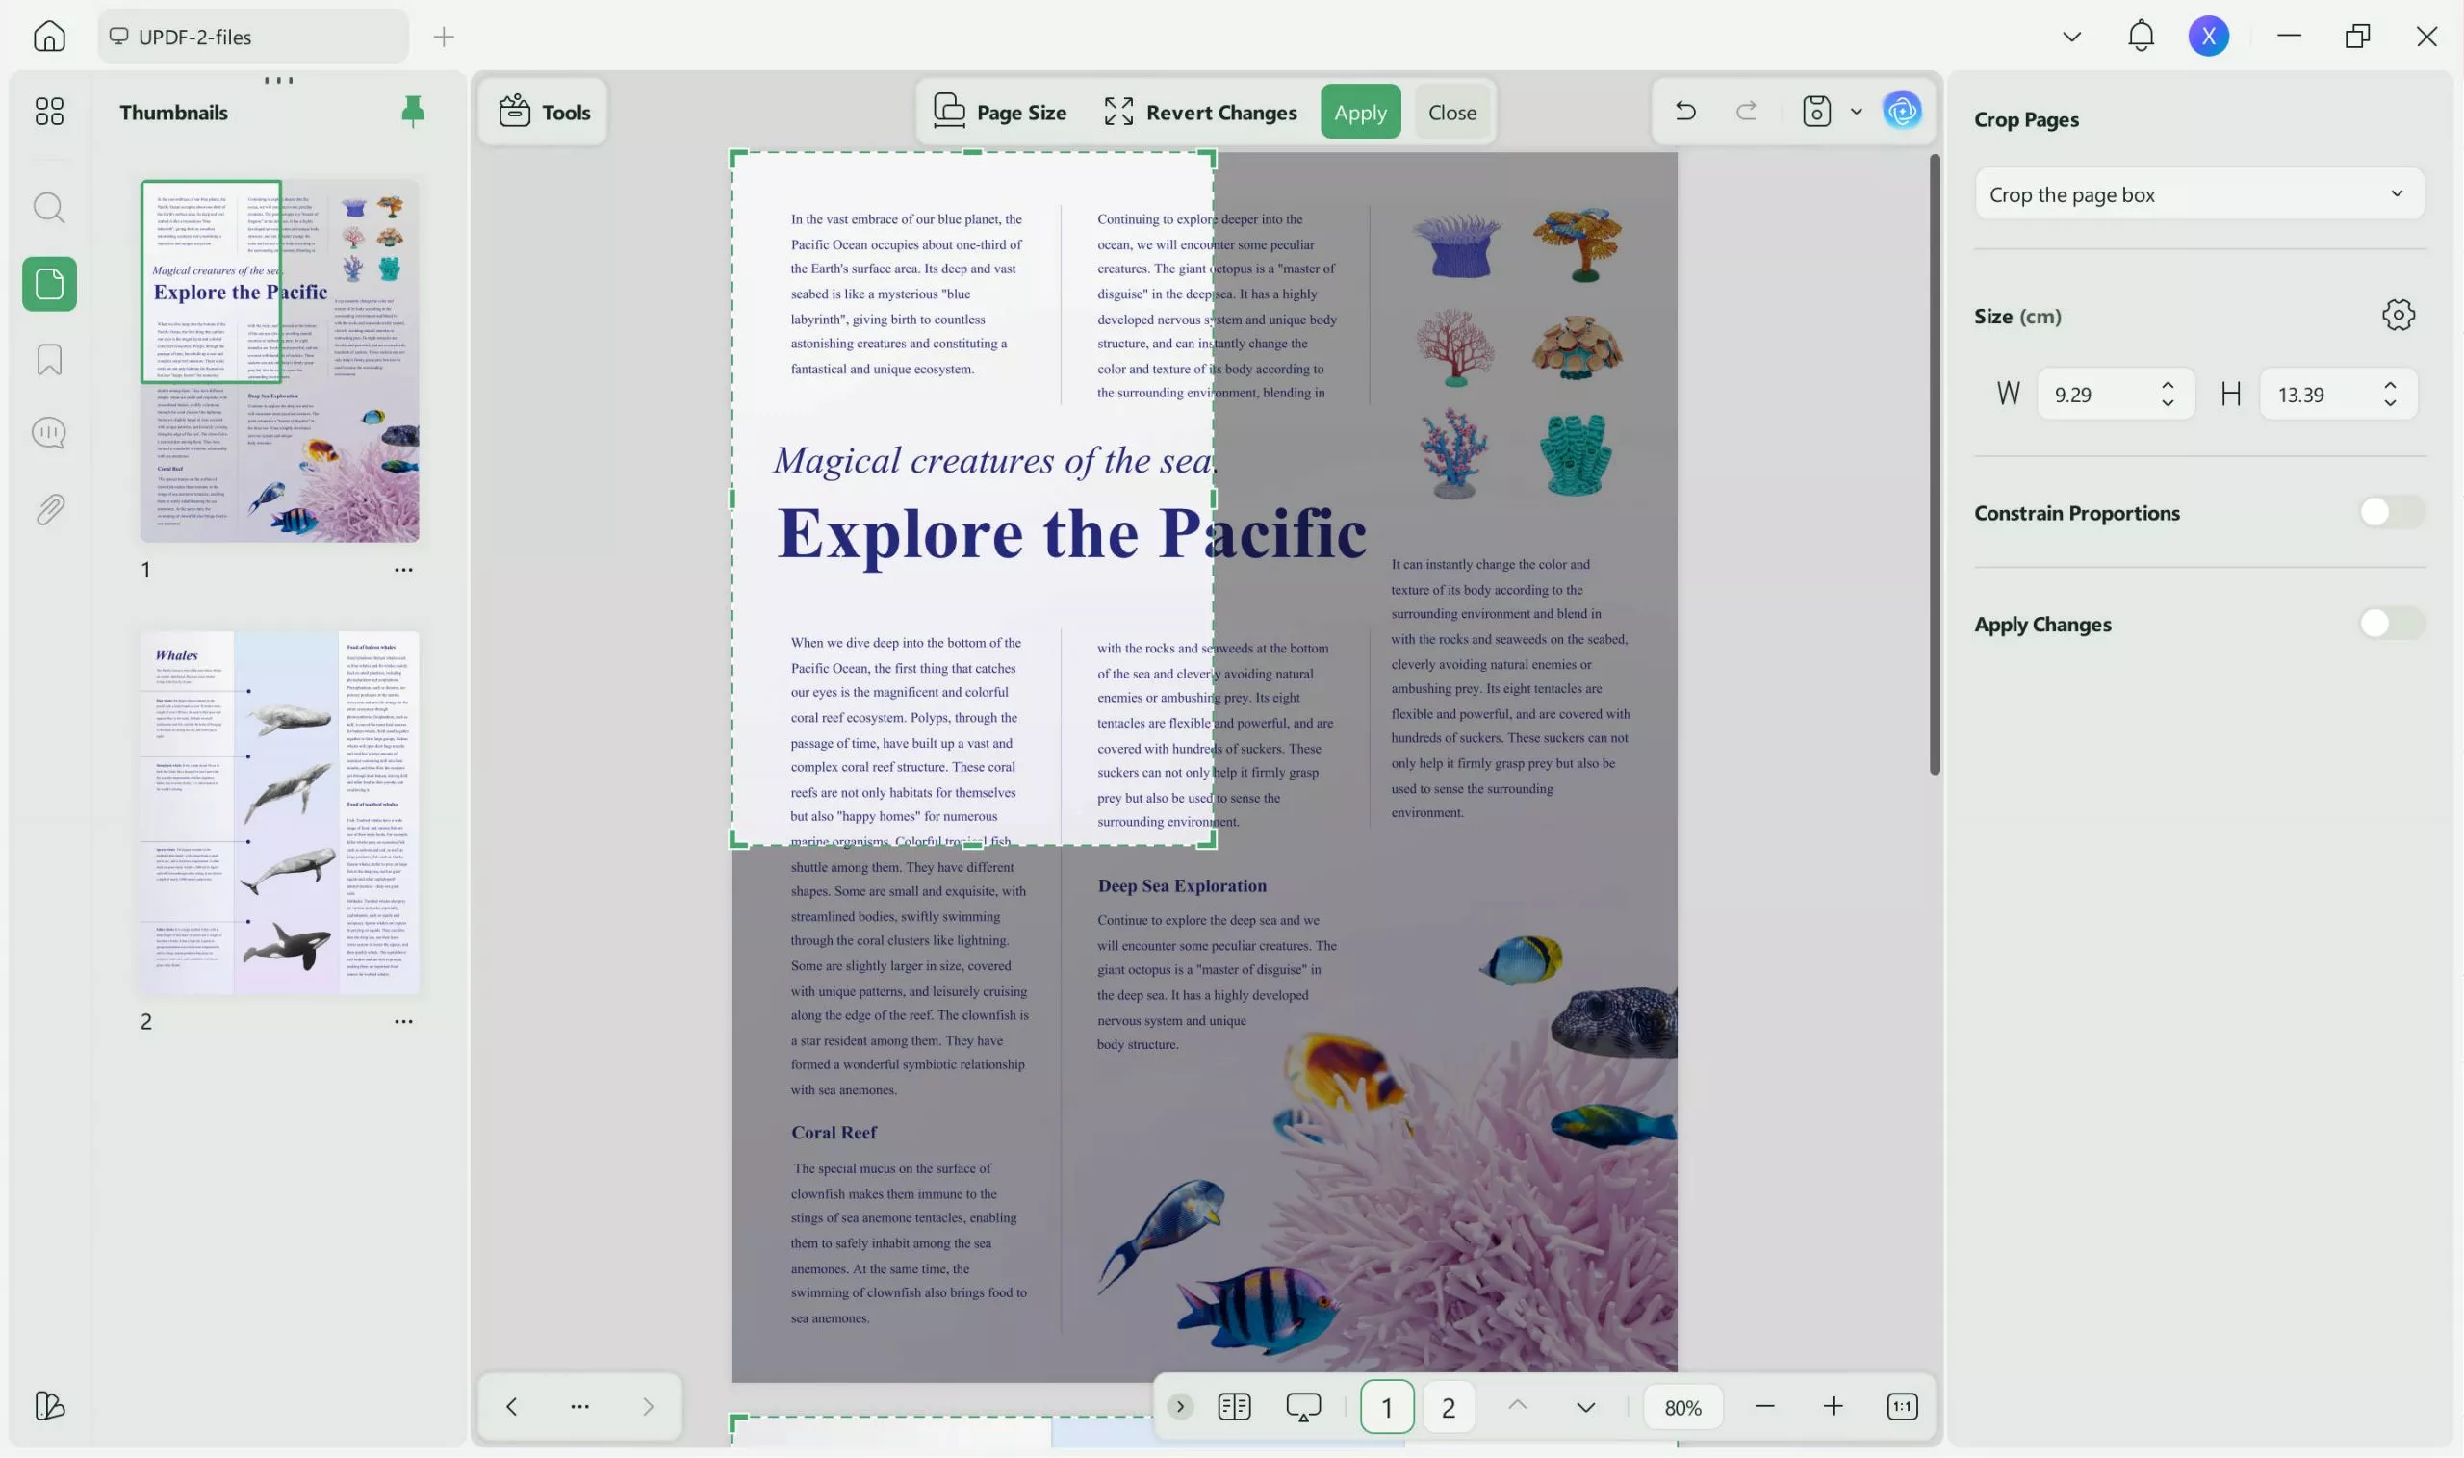Click the Page Size option
The width and height of the screenshot is (2464, 1458).
(1000, 111)
